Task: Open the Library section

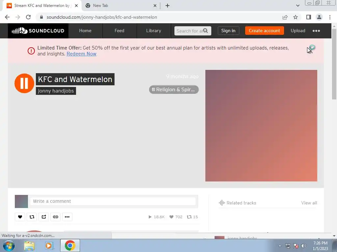Action: [153, 31]
